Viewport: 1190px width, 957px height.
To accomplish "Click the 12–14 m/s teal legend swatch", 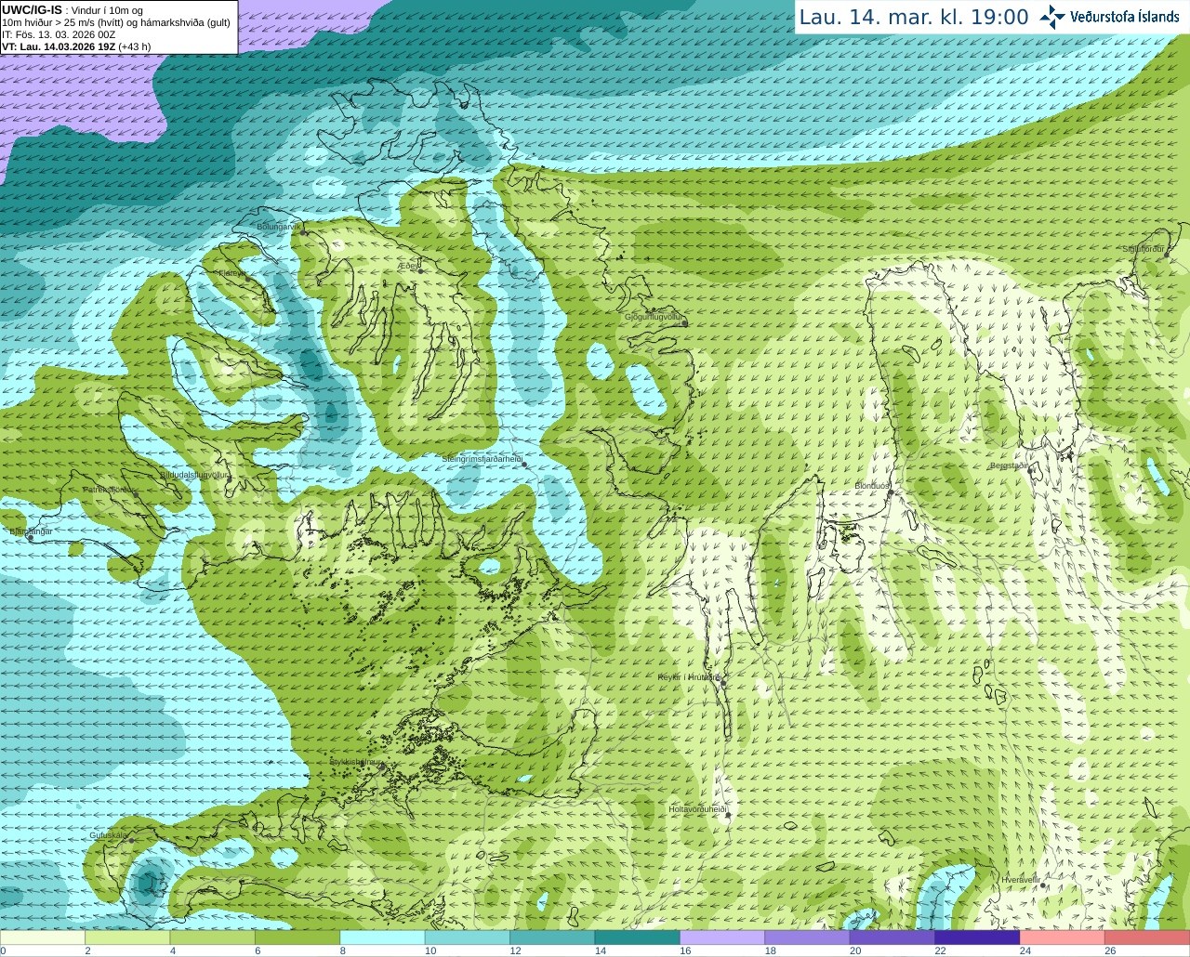I will pyautogui.click(x=552, y=937).
